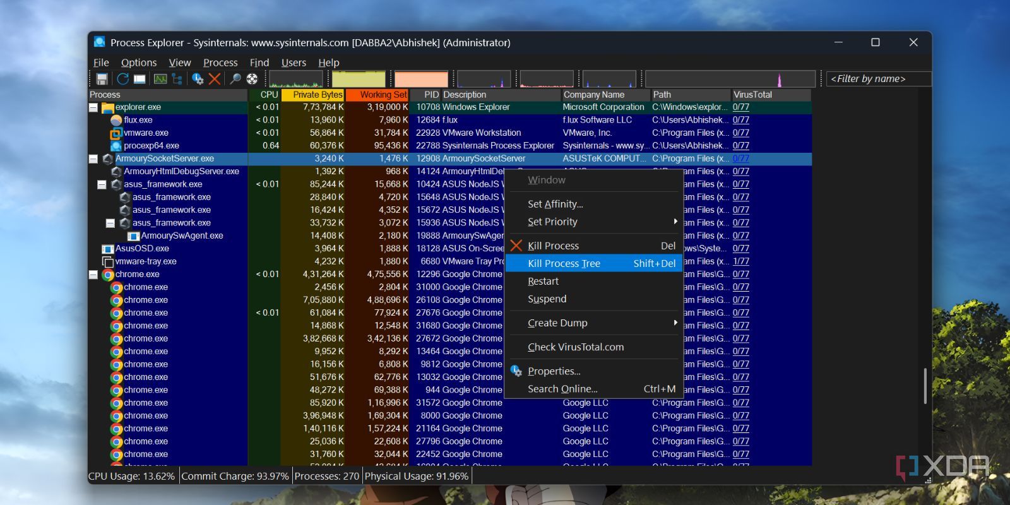Image resolution: width=1010 pixels, height=505 pixels.
Task: Collapse the parent chrome.exe tree node
Action: point(93,275)
